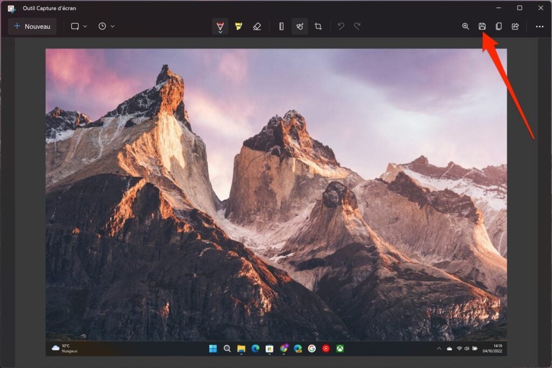Open the delay timer dropdown

click(106, 26)
